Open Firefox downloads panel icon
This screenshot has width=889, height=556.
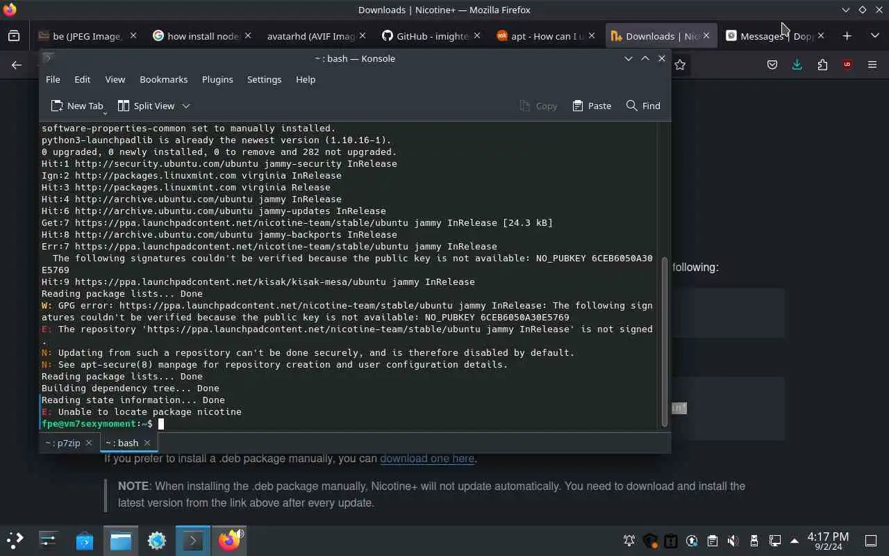click(x=797, y=65)
